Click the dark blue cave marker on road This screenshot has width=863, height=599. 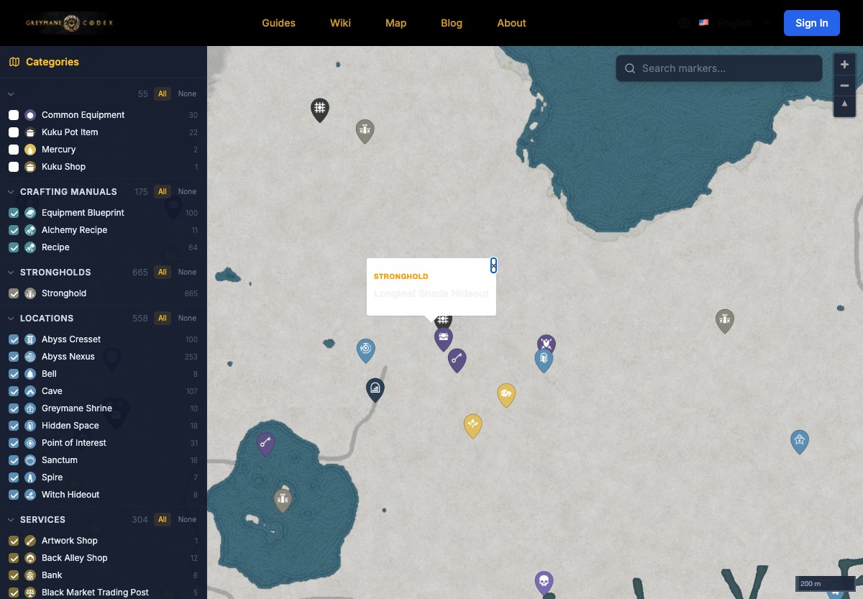pos(375,389)
